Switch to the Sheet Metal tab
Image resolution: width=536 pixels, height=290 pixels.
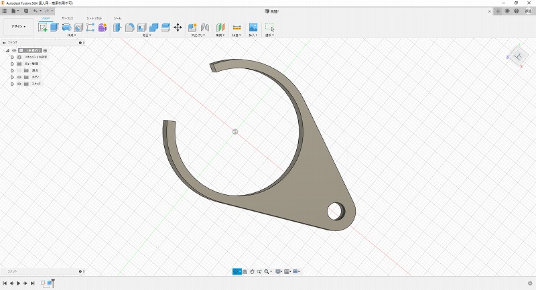[x=94, y=18]
